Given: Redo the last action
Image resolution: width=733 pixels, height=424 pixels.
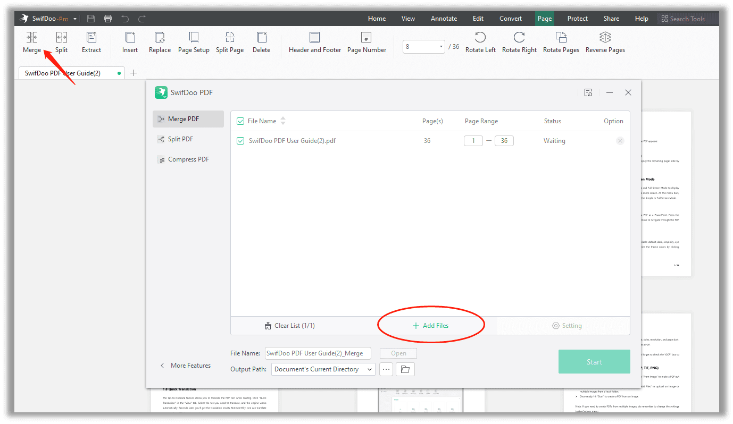Looking at the screenshot, I should 142,19.
